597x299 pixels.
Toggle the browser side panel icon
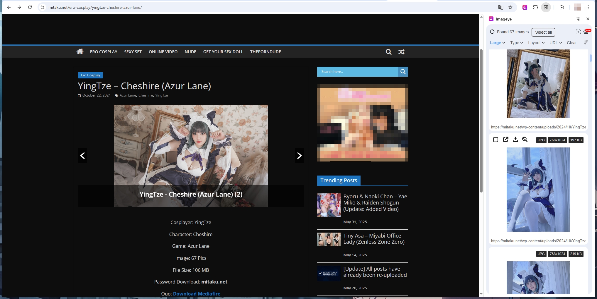click(546, 7)
